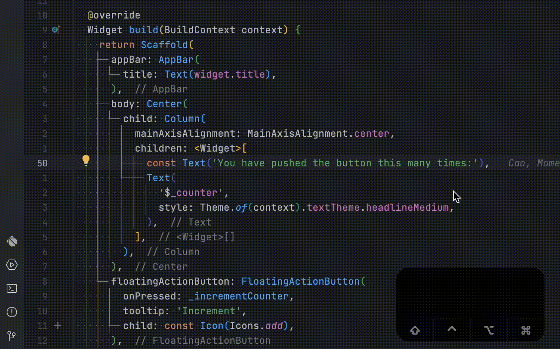
Task: Open the Git branch tool window
Action: coord(12,336)
